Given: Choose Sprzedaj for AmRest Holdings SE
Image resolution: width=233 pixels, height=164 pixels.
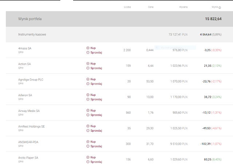Looking at the screenshot, I should [x=96, y=131].
